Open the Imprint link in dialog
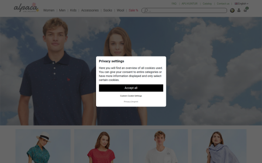Image resolution: width=262 pixels, height=163 pixels. coord(135,102)
